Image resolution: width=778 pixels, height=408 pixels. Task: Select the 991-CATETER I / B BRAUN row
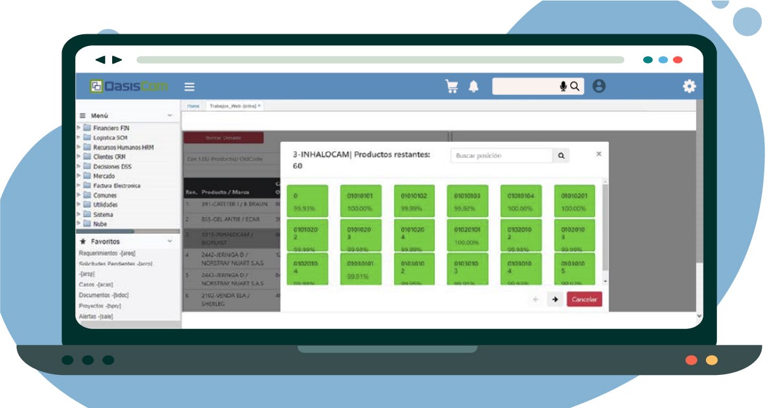pos(232,204)
